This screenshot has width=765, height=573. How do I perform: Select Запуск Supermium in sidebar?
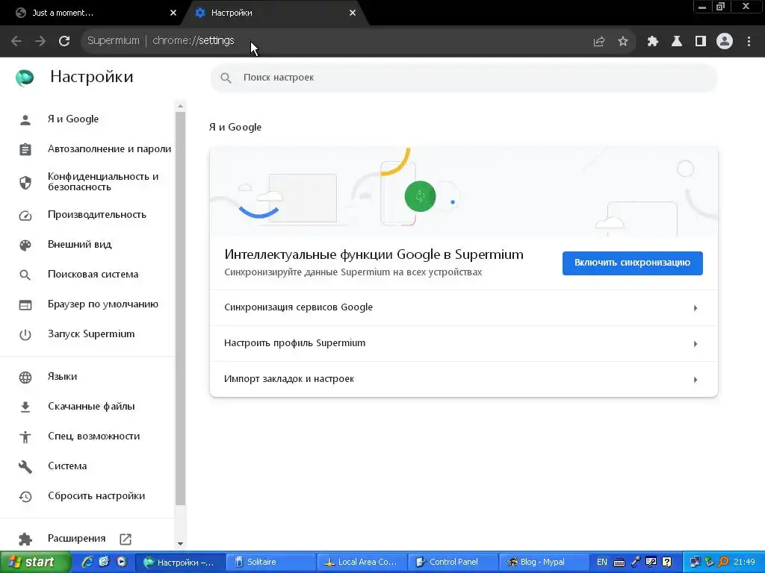pyautogui.click(x=90, y=334)
